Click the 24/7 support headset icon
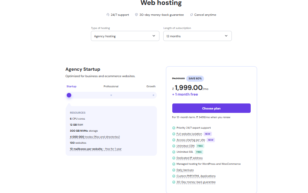Screen dimensions: 308x193 click(108, 15)
